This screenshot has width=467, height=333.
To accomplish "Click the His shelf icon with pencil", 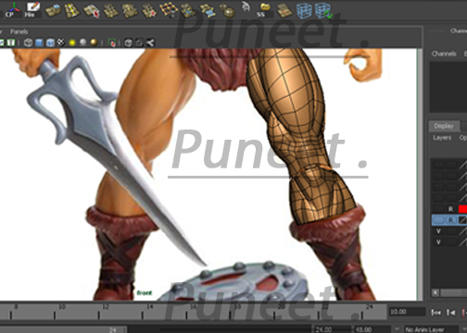I will pyautogui.click(x=32, y=9).
